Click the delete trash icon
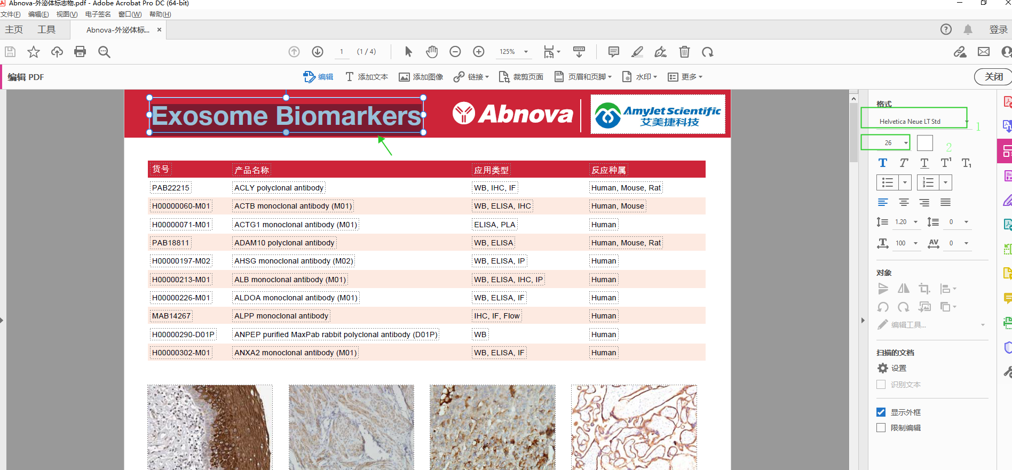The height and width of the screenshot is (470, 1012). [684, 52]
